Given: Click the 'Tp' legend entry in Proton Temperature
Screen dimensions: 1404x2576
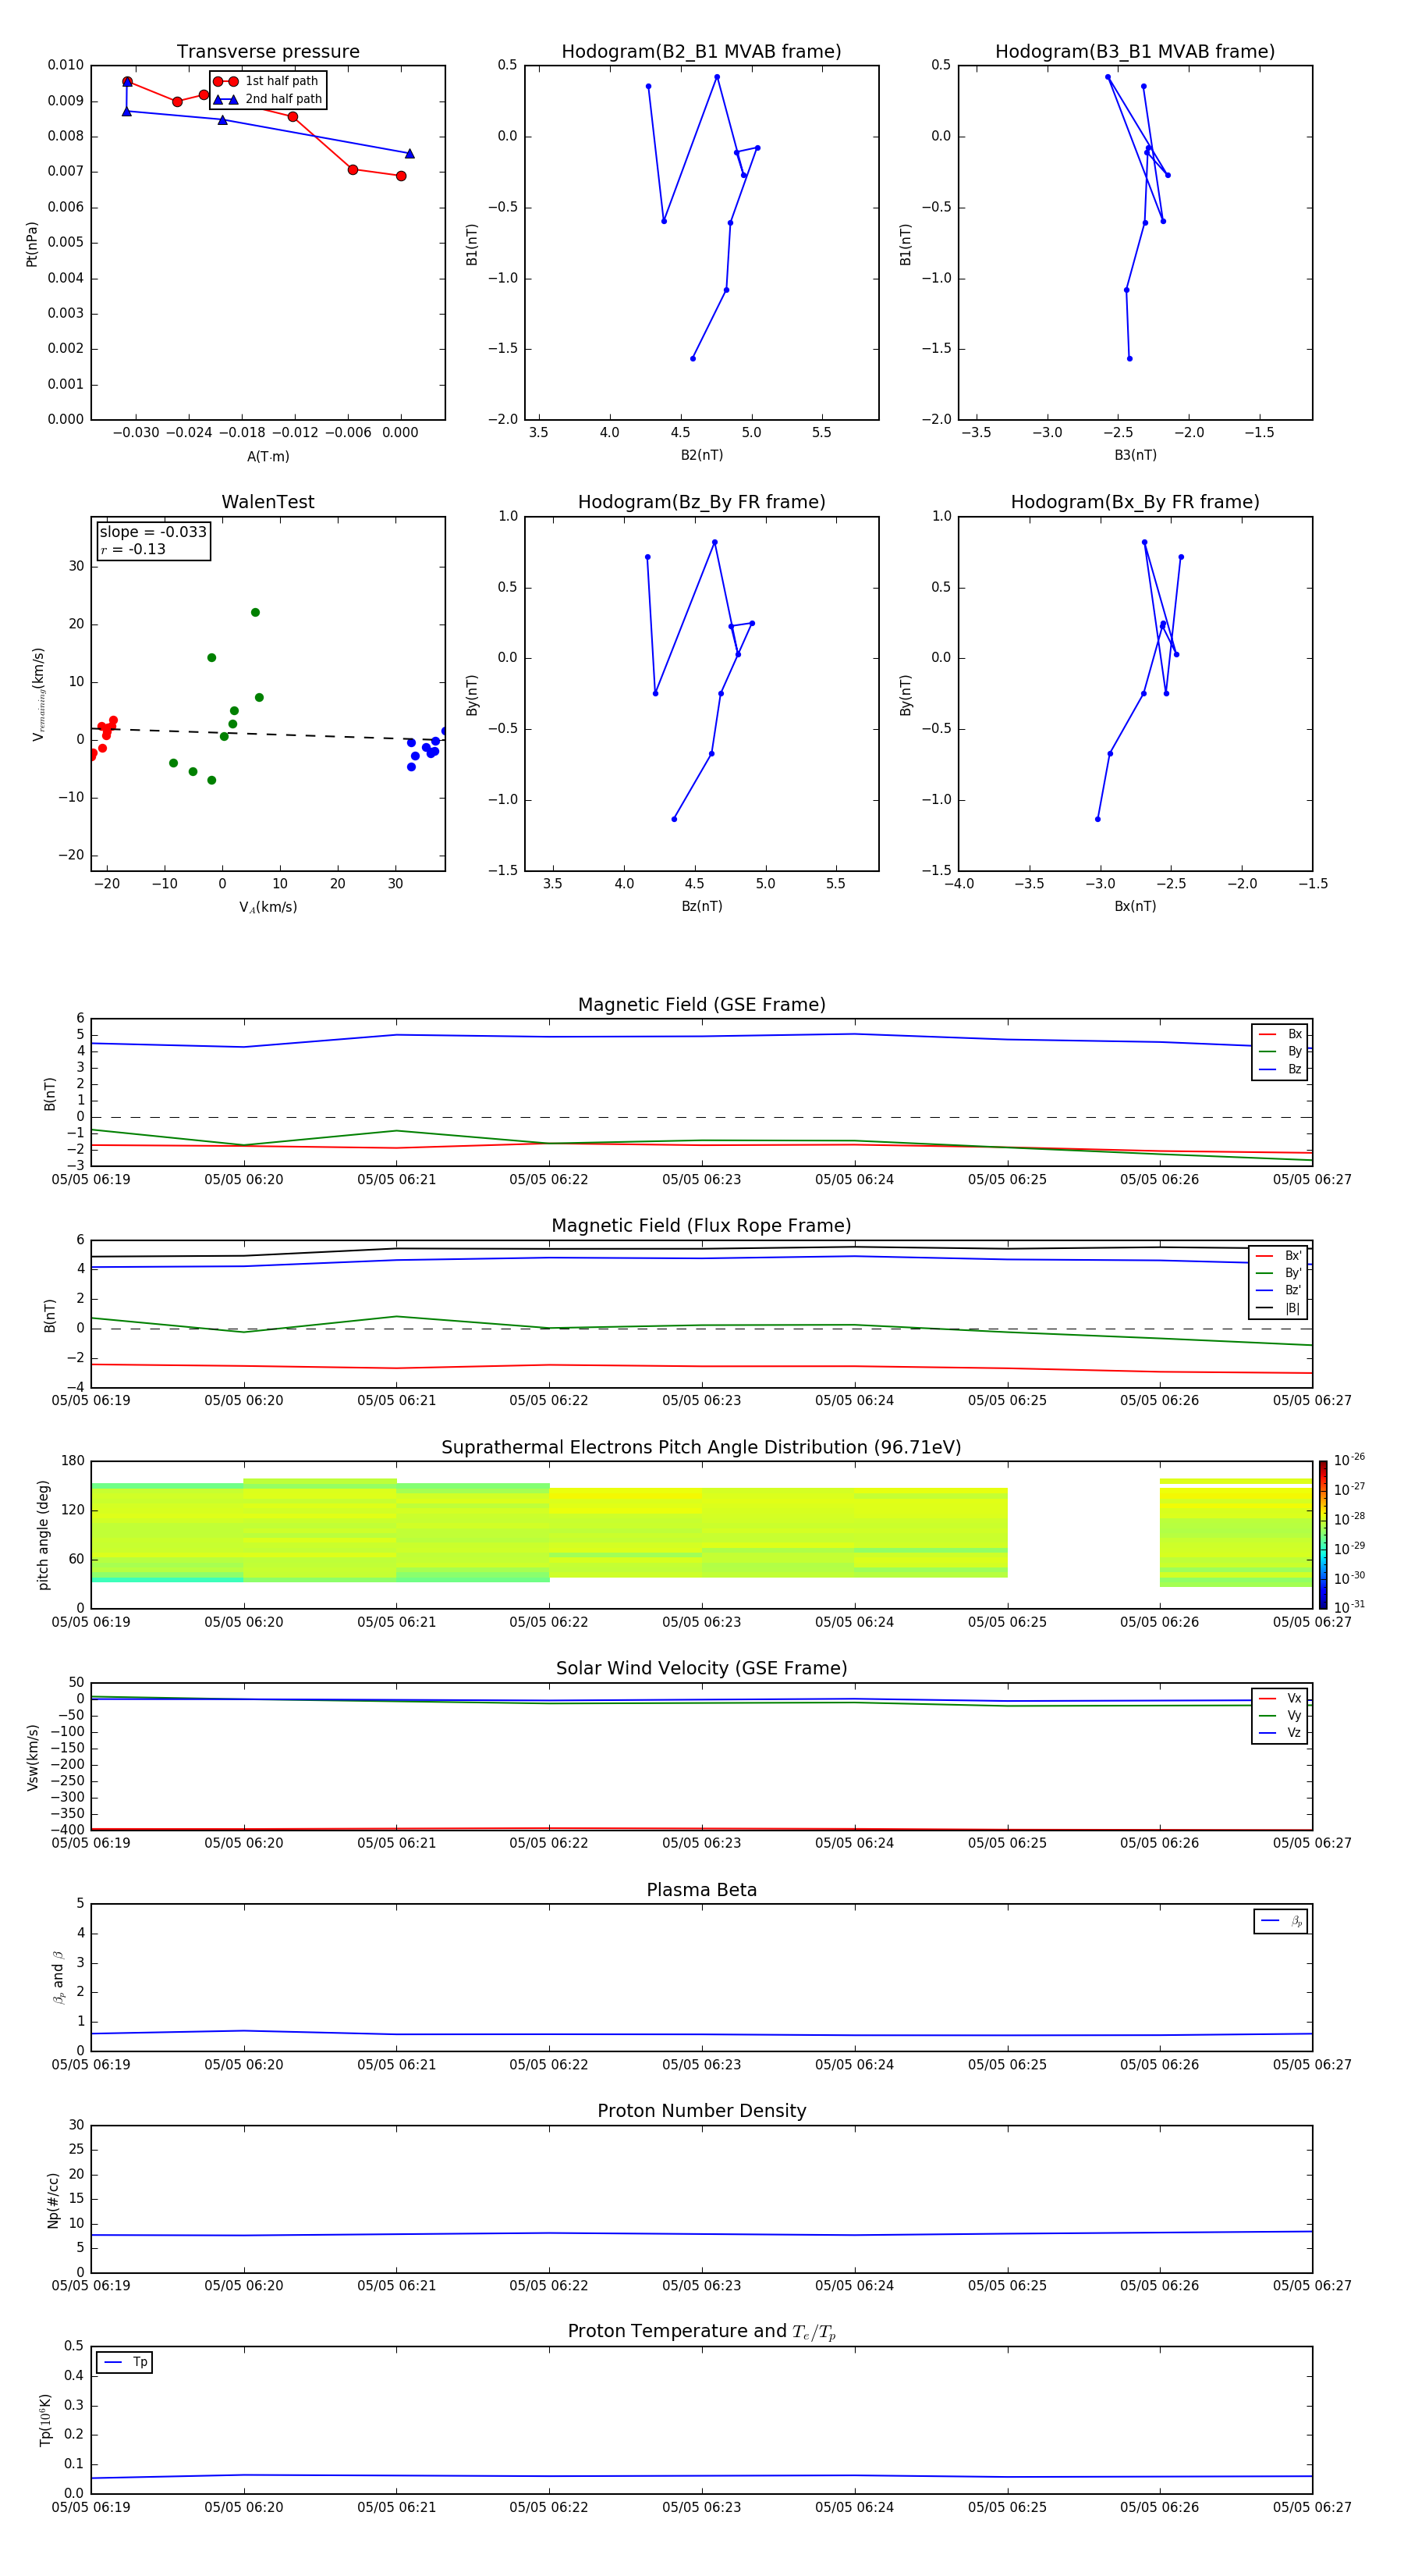Looking at the screenshot, I should (x=125, y=2362).
